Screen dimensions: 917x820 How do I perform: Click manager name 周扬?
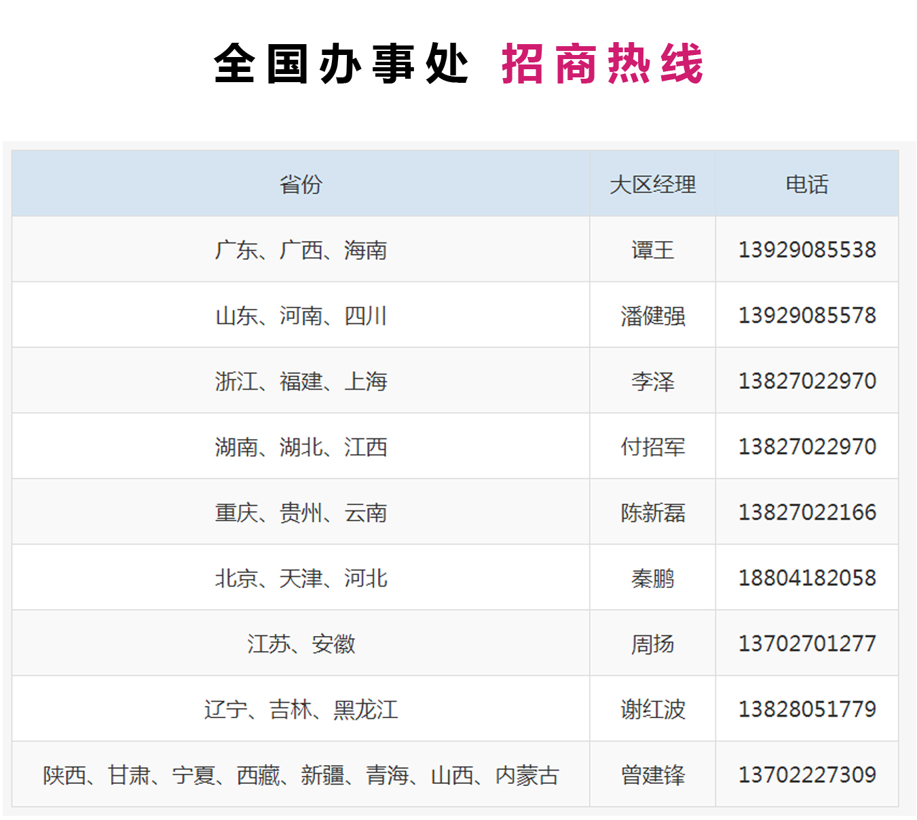652,644
